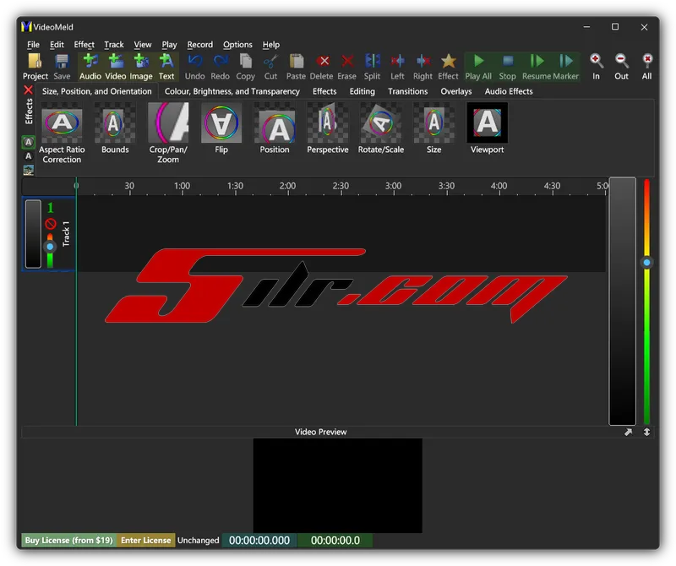676x566 pixels.
Task: Click the Paste toolbar icon
Action: coord(296,67)
